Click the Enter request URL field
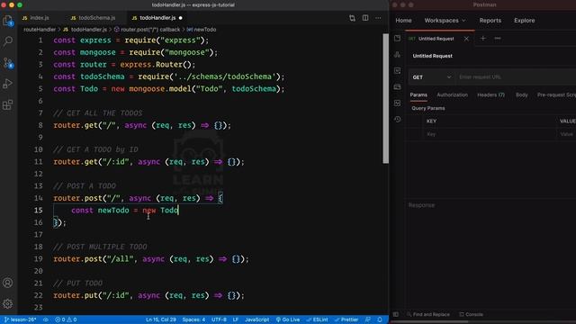Image resolution: width=576 pixels, height=324 pixels. pos(516,77)
